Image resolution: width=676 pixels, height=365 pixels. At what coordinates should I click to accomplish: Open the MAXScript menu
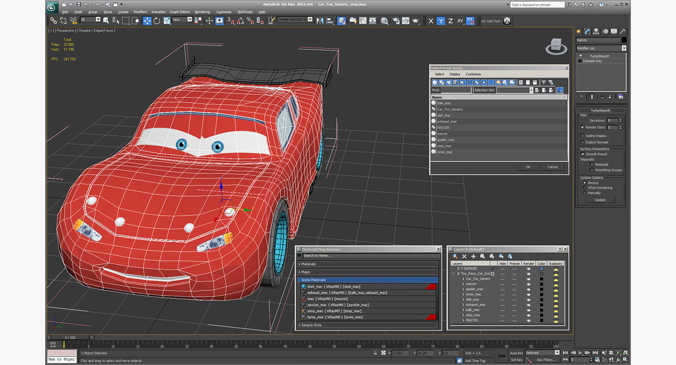[x=245, y=12]
